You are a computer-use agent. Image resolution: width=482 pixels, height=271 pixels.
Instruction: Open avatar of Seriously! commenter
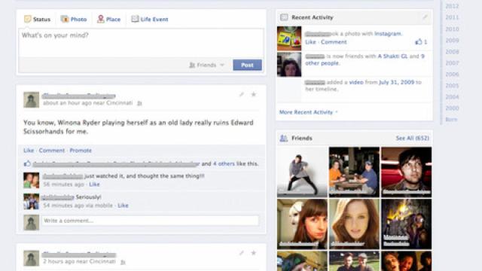(32, 201)
